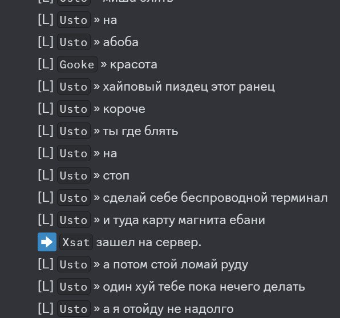Click Usto tag beside the 'стоп' message
340x318 pixels.
point(74,176)
